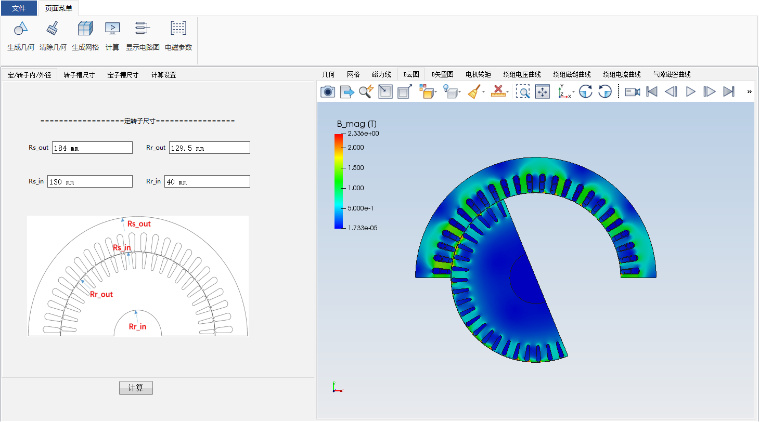
Task: Click the video camera animation icon
Action: (x=632, y=92)
